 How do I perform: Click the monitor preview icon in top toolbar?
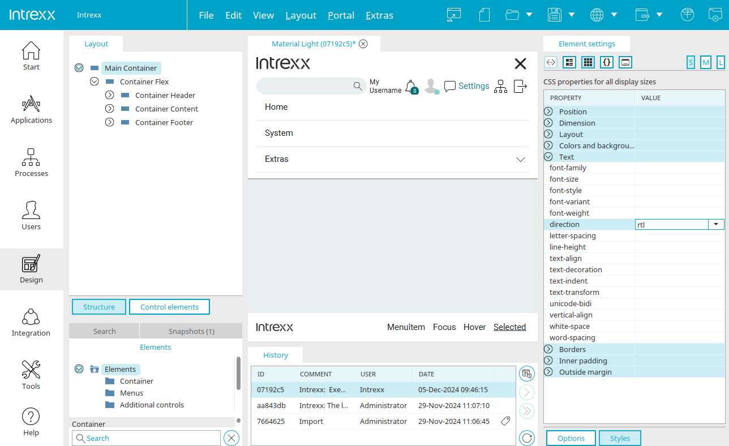(454, 15)
